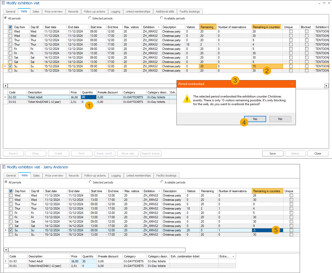
Task: Click the orange step 1 marker
Action: tap(89, 105)
